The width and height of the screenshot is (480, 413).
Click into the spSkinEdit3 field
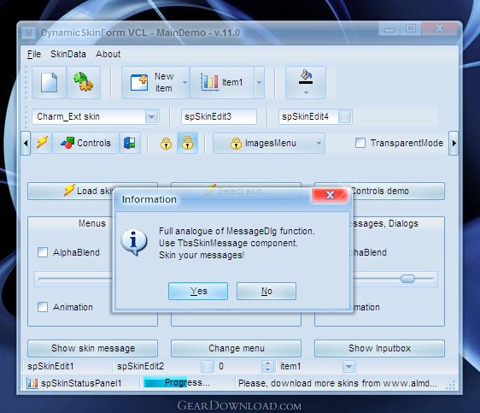click(x=219, y=117)
